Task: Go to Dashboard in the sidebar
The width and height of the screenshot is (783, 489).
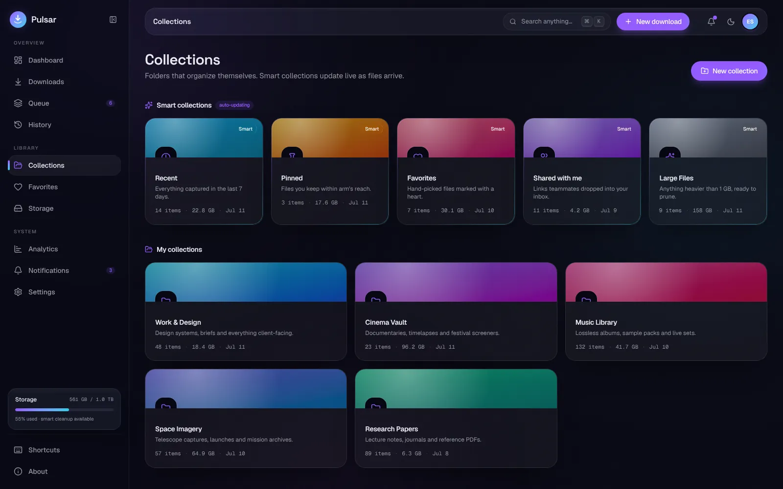Action: pos(64,60)
